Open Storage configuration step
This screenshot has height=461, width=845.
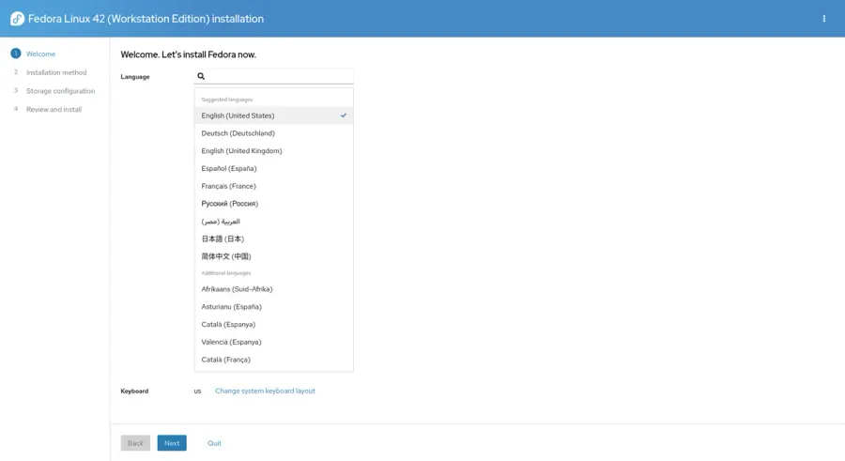click(x=60, y=91)
